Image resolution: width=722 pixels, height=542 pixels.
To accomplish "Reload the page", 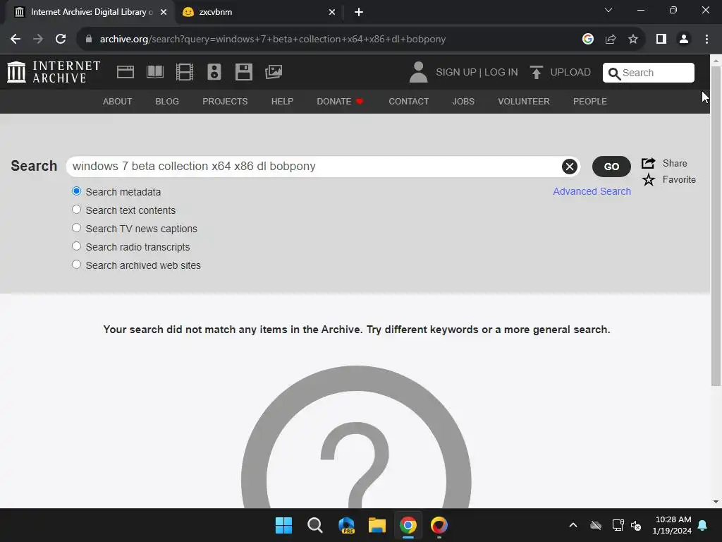I will tap(61, 40).
